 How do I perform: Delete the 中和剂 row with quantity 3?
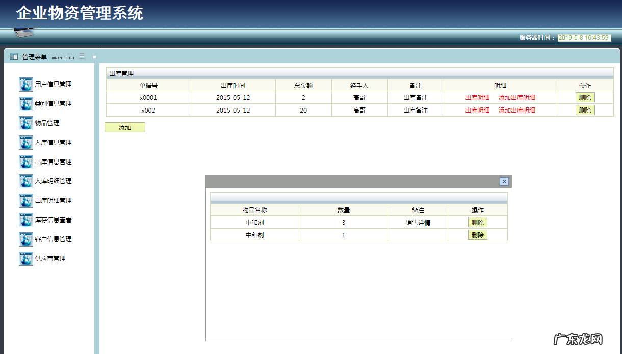(x=477, y=222)
